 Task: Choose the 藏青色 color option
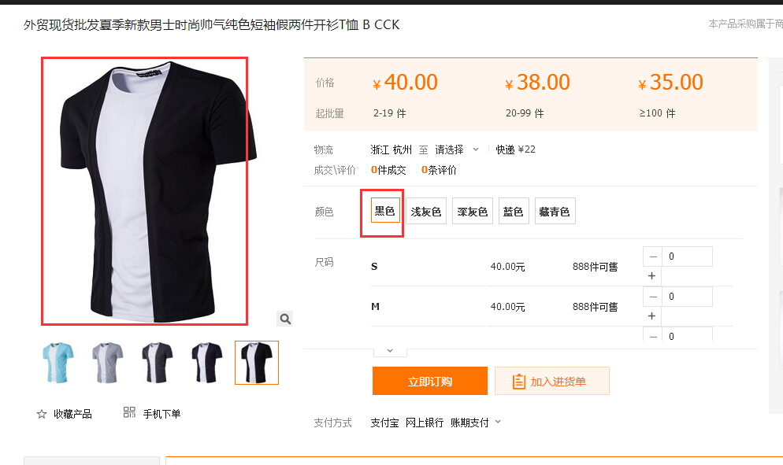click(x=555, y=211)
